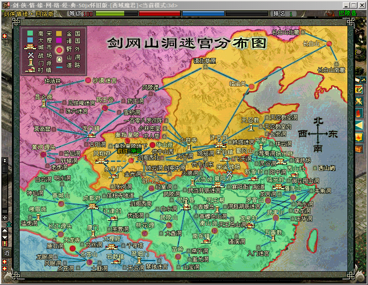Expand the plus button below 近 button
Viewport: 368px width, 285px height.
(x=5, y=262)
